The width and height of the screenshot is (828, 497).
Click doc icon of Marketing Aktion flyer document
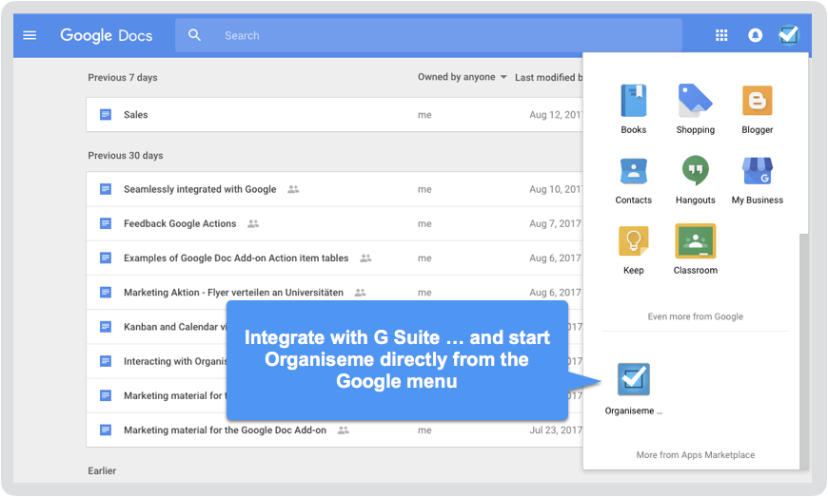click(106, 292)
